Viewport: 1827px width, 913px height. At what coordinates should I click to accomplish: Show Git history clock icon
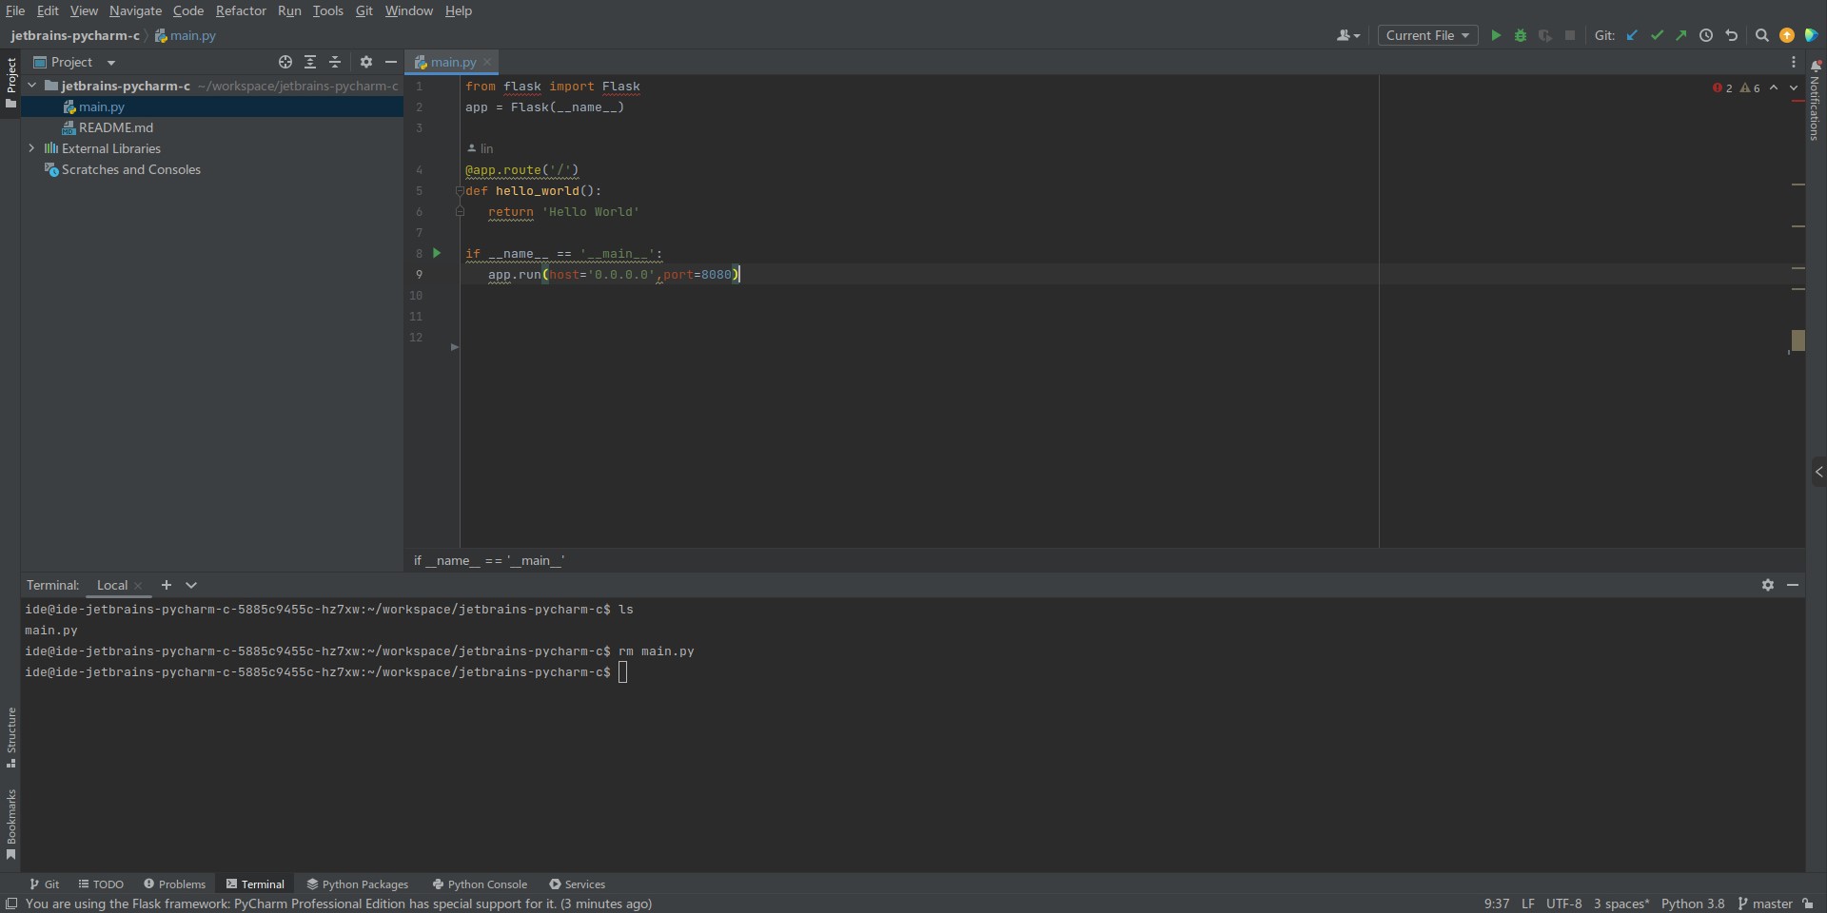coord(1706,35)
